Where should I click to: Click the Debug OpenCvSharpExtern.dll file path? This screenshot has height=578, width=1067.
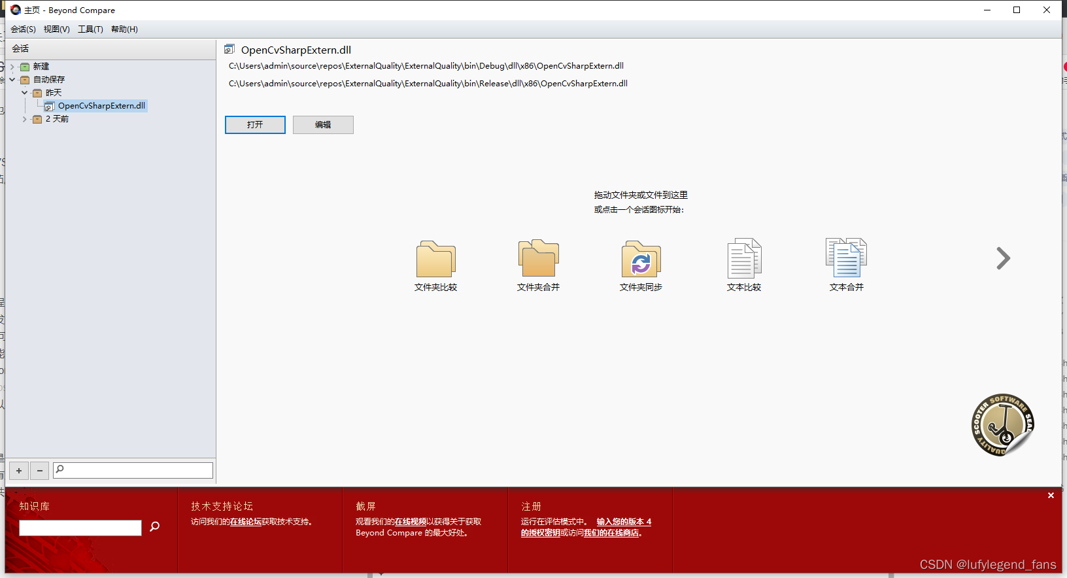(426, 66)
